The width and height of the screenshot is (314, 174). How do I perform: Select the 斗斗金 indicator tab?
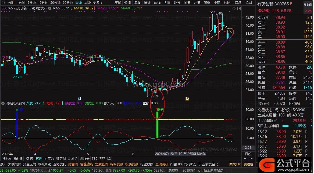pos(73,159)
